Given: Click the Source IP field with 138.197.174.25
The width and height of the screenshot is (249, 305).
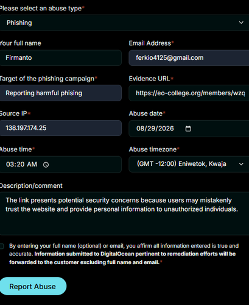Looking at the screenshot, I should [x=61, y=128].
